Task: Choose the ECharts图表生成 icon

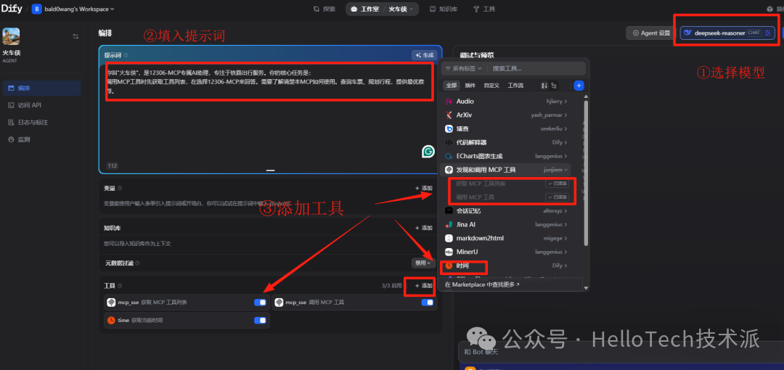Action: tap(449, 156)
